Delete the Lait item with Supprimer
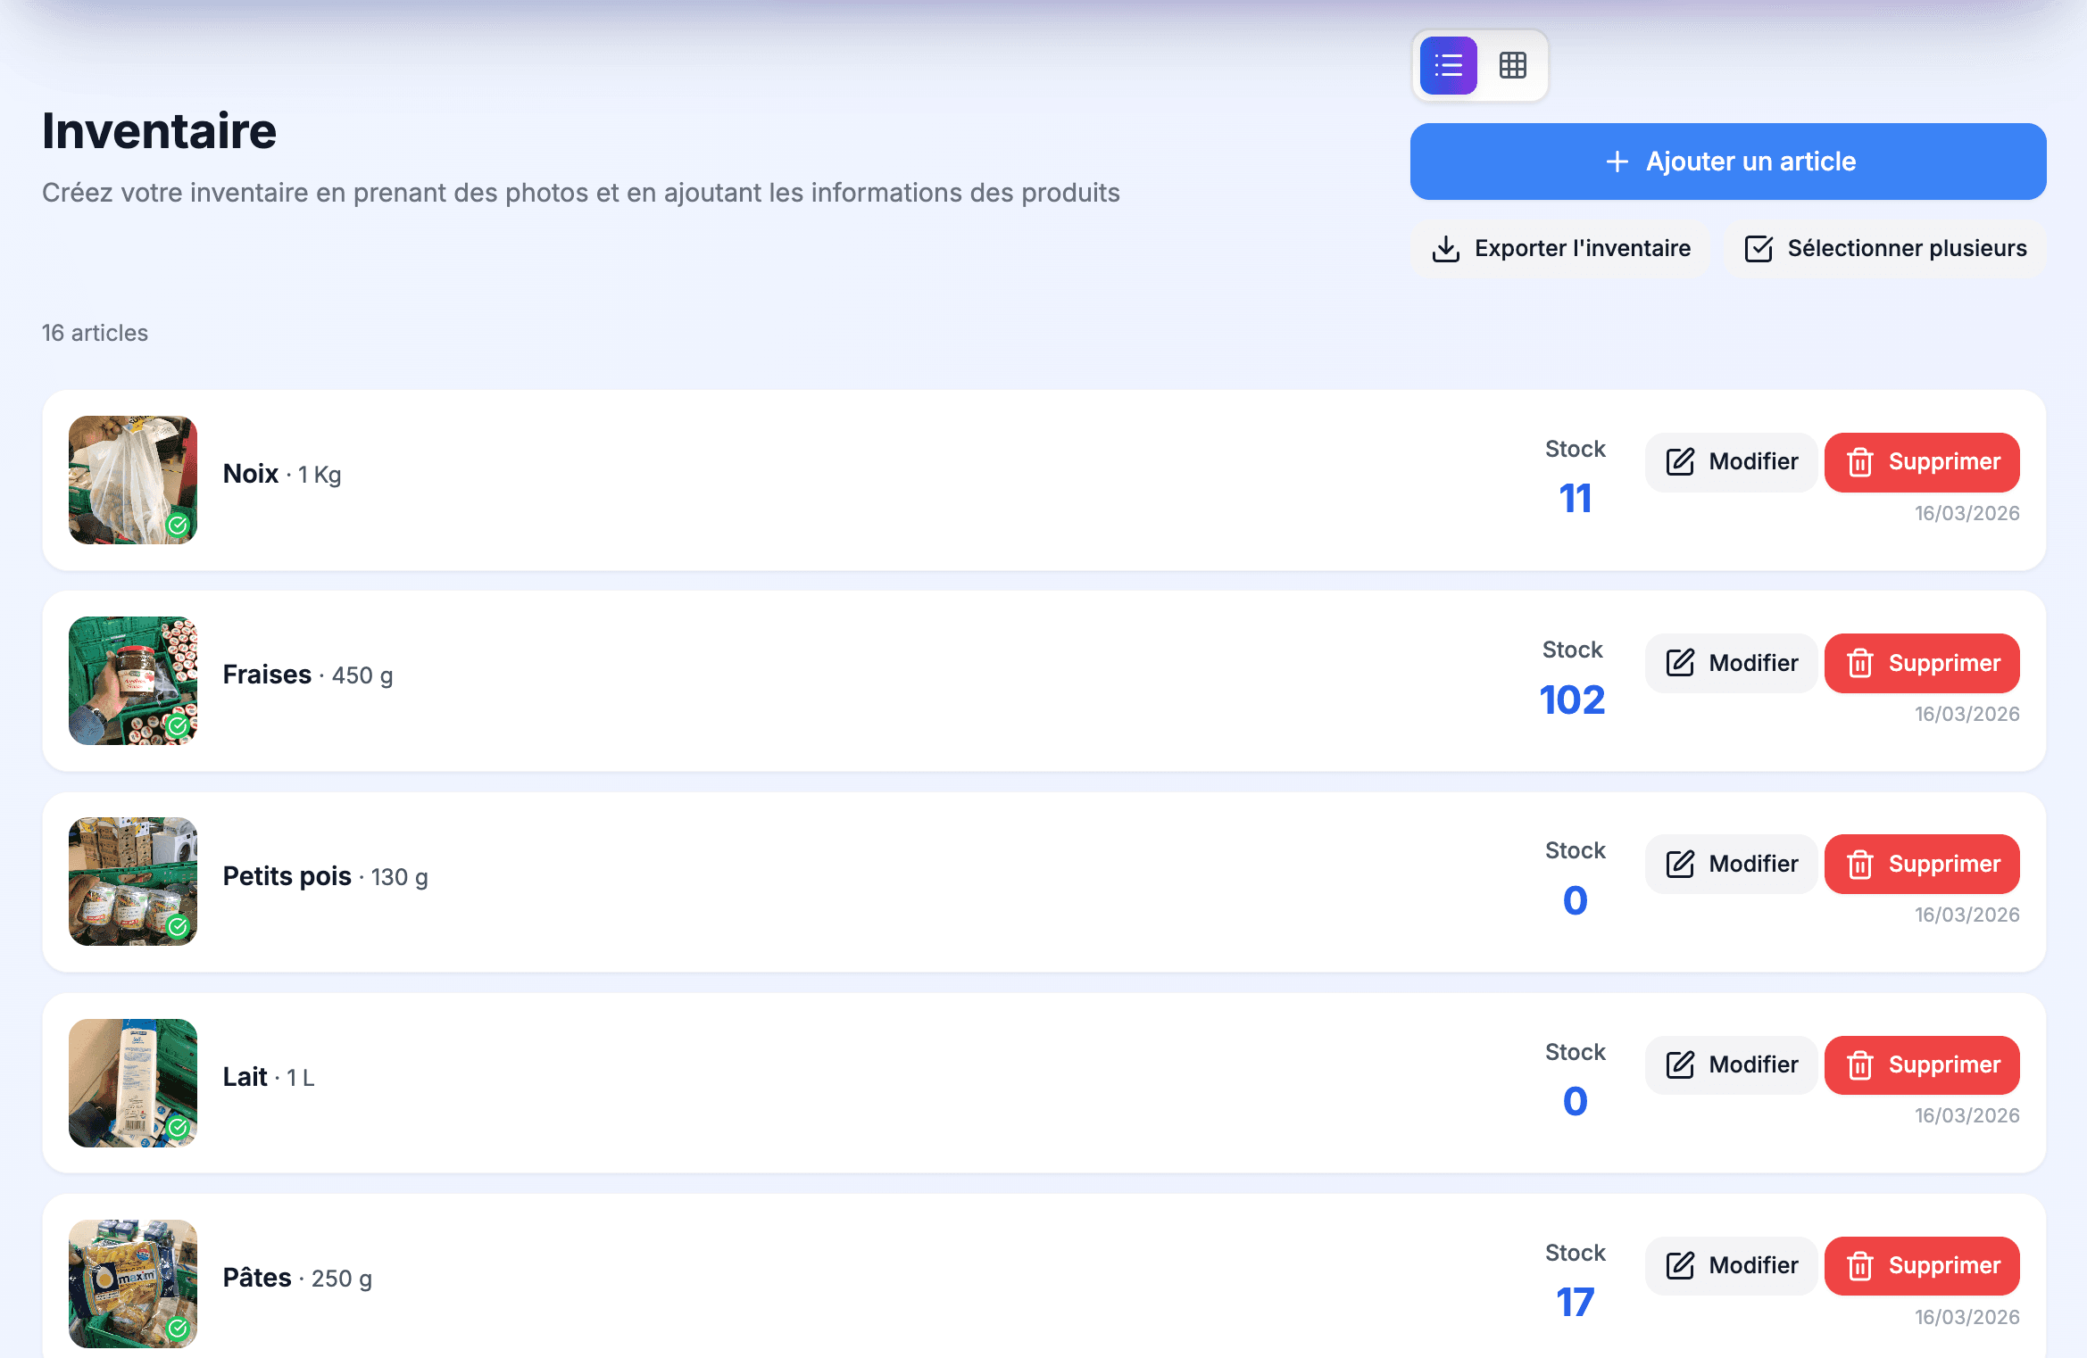 pos(1922,1065)
